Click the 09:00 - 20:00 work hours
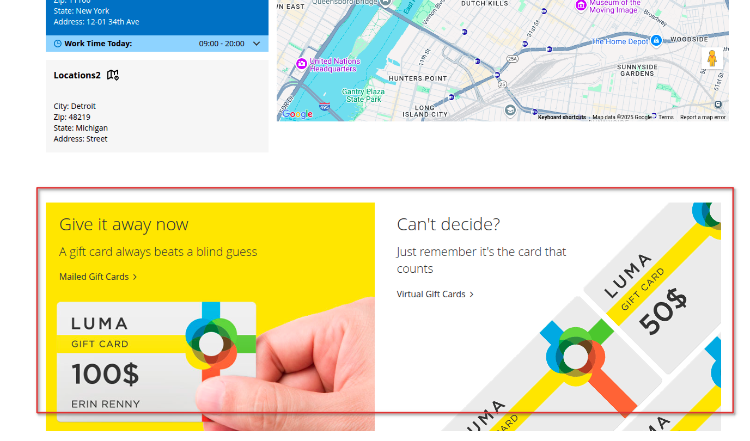This screenshot has height=441, width=750. [x=222, y=44]
